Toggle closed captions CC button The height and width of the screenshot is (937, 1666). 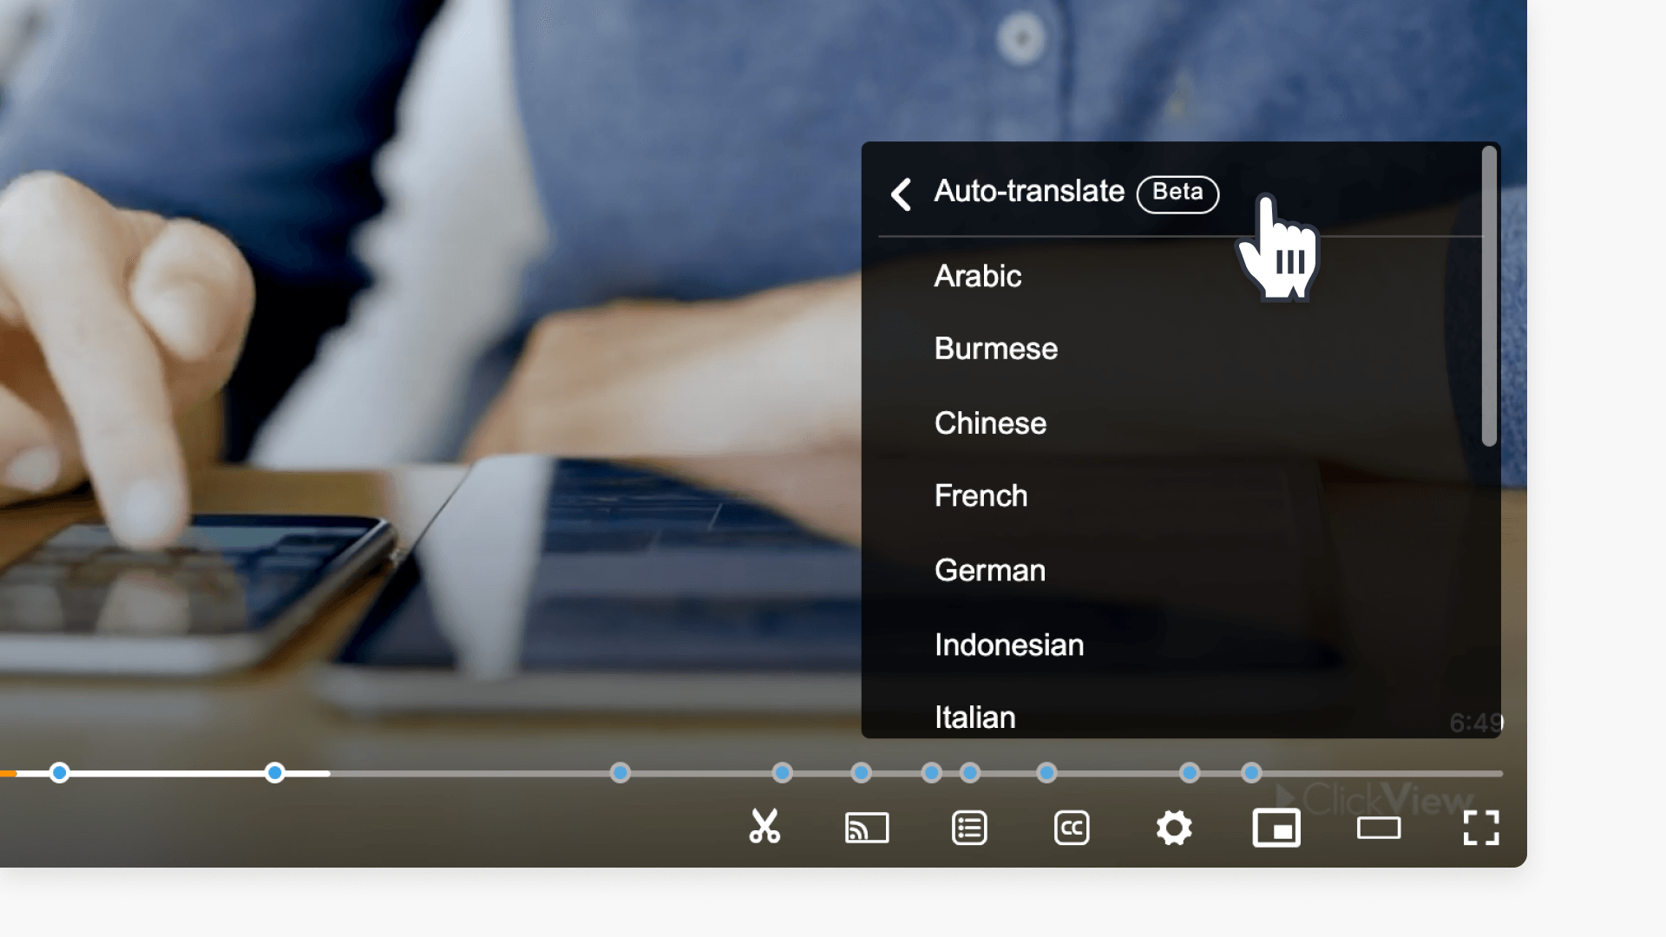[1072, 828]
